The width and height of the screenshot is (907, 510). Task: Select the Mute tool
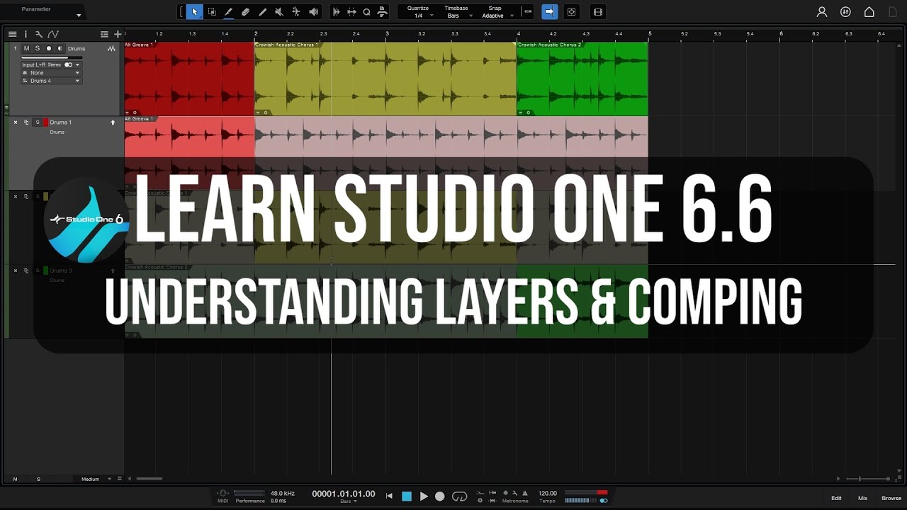pyautogui.click(x=279, y=12)
